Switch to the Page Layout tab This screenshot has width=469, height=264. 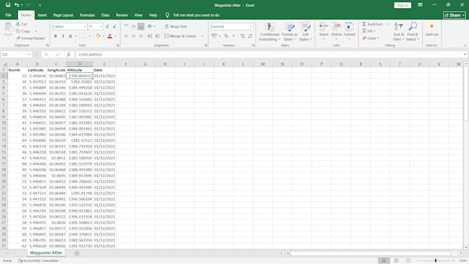[63, 15]
